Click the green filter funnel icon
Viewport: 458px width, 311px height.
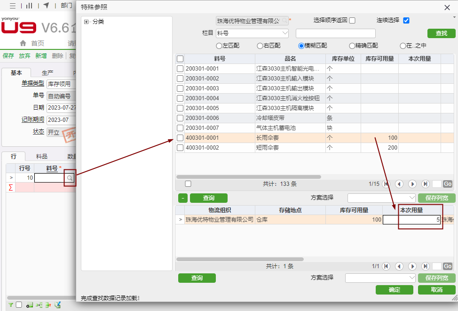[11, 305]
